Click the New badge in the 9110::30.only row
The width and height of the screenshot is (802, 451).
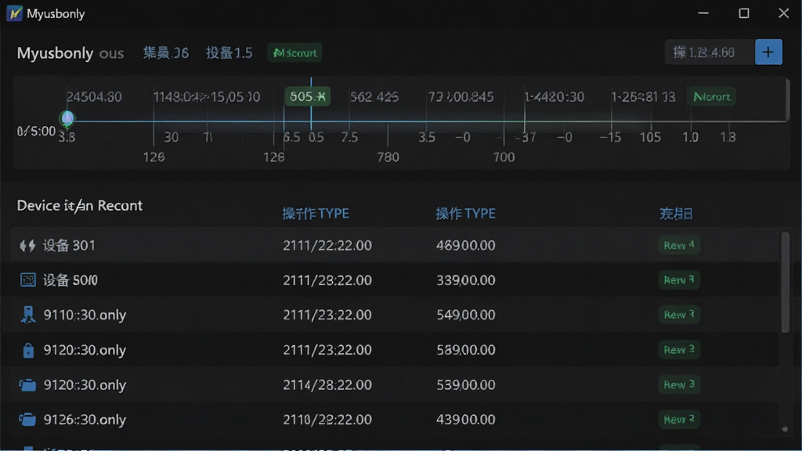679,315
